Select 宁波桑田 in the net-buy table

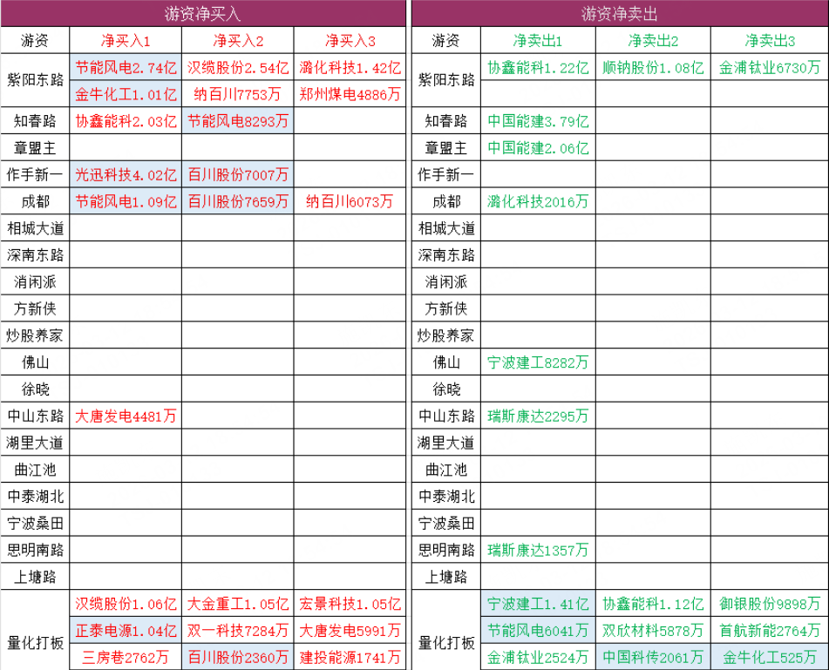(x=35, y=523)
